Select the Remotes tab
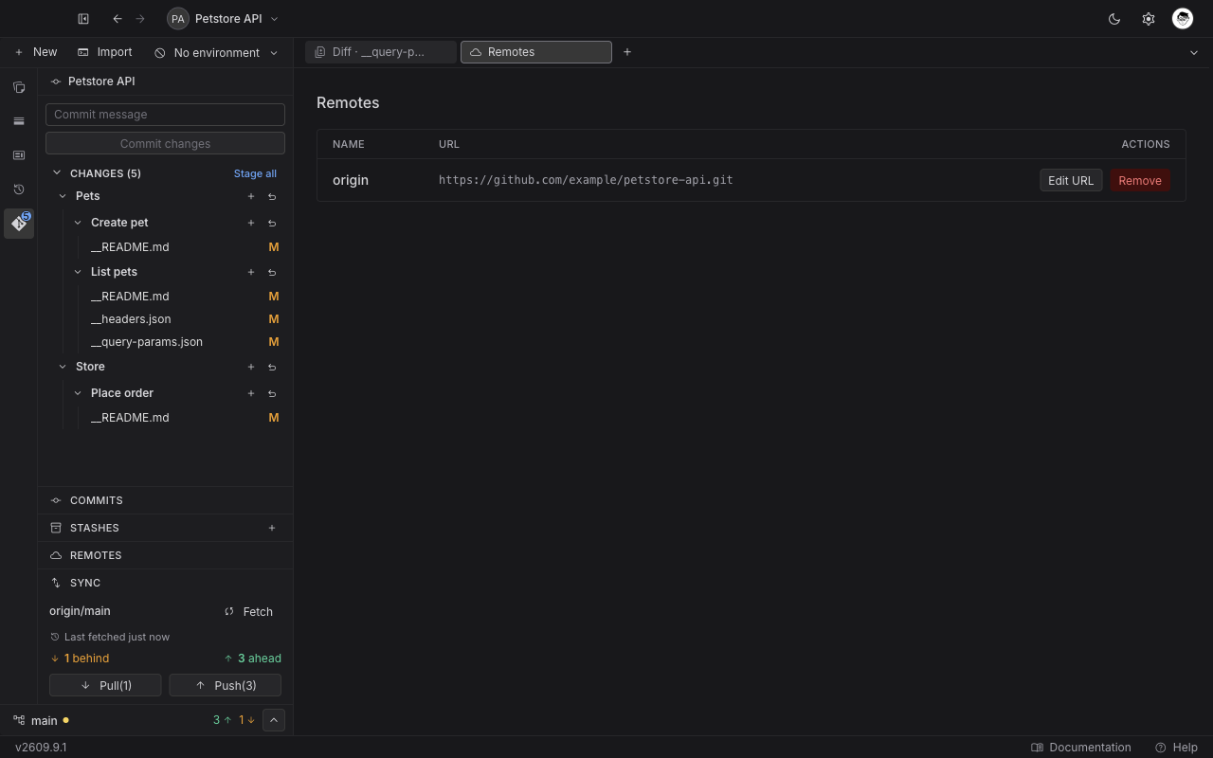 click(536, 52)
